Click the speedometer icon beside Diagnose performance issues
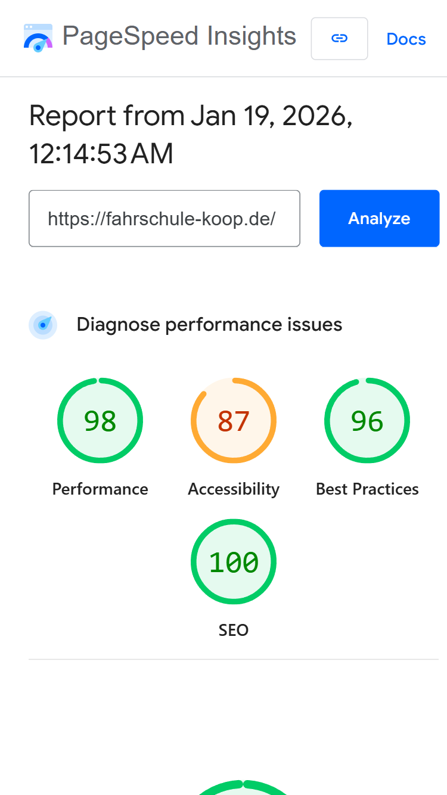 click(x=42, y=325)
